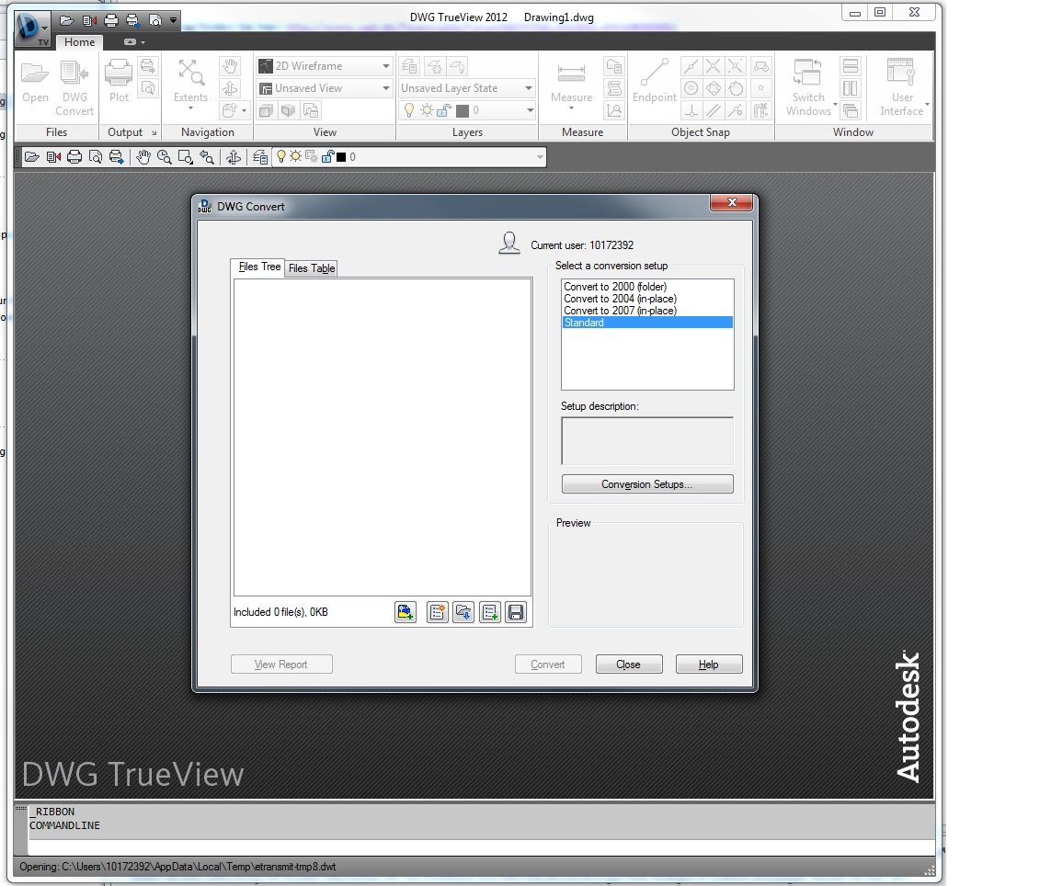1051x886 pixels.
Task: Click the large DWG Convert ribbon button
Action: pos(74,88)
